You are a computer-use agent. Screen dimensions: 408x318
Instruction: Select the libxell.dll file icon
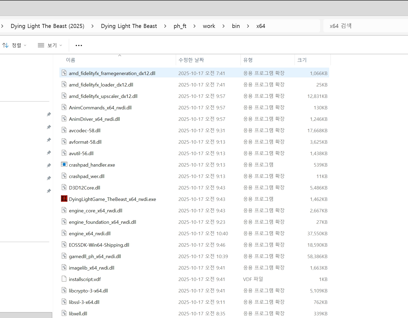64,313
